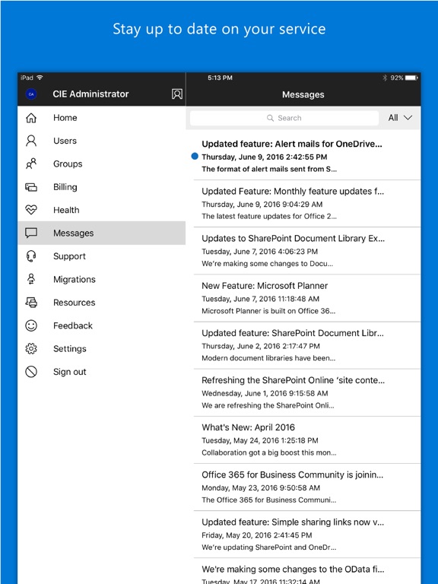Click preview 'Collaboration got a big boost'

pyautogui.click(x=269, y=452)
